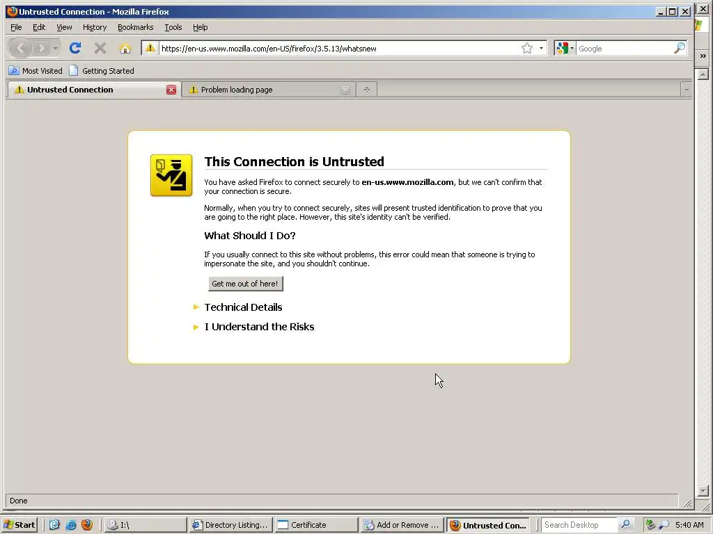The height and width of the screenshot is (534, 713).
Task: Open the Most Visited bookmarks folder
Action: (36, 71)
